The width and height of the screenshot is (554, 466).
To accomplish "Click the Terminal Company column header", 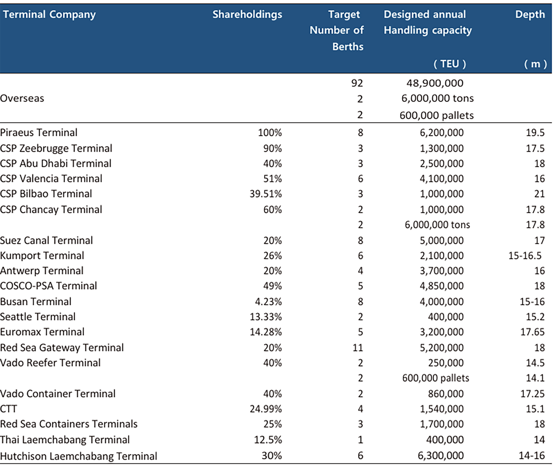I will 49,14.
